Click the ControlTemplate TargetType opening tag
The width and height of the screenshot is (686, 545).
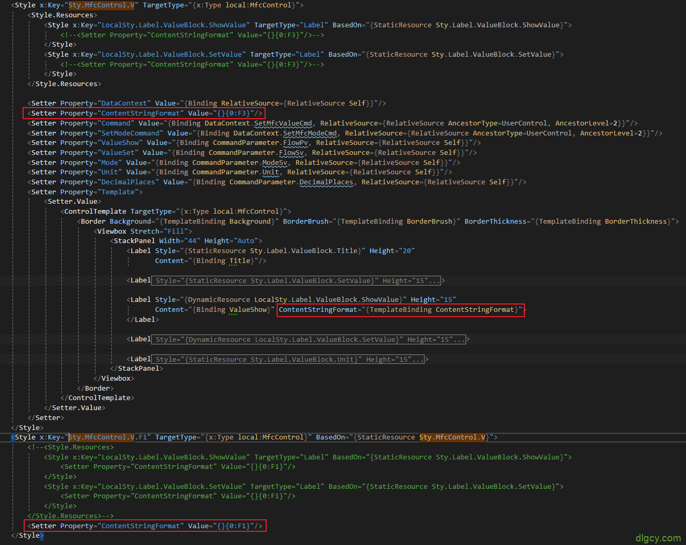tap(176, 212)
